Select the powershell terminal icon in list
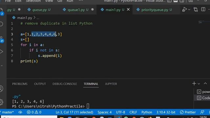 click(199, 92)
